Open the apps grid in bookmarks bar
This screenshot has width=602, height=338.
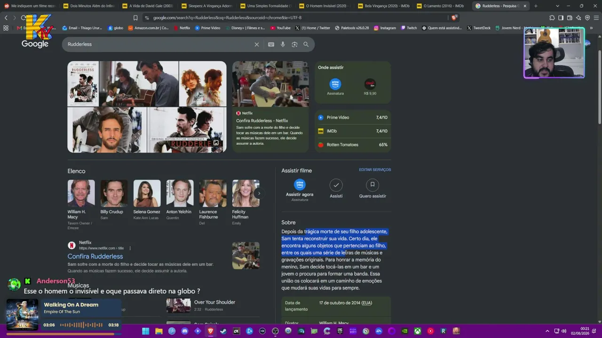coord(6,28)
